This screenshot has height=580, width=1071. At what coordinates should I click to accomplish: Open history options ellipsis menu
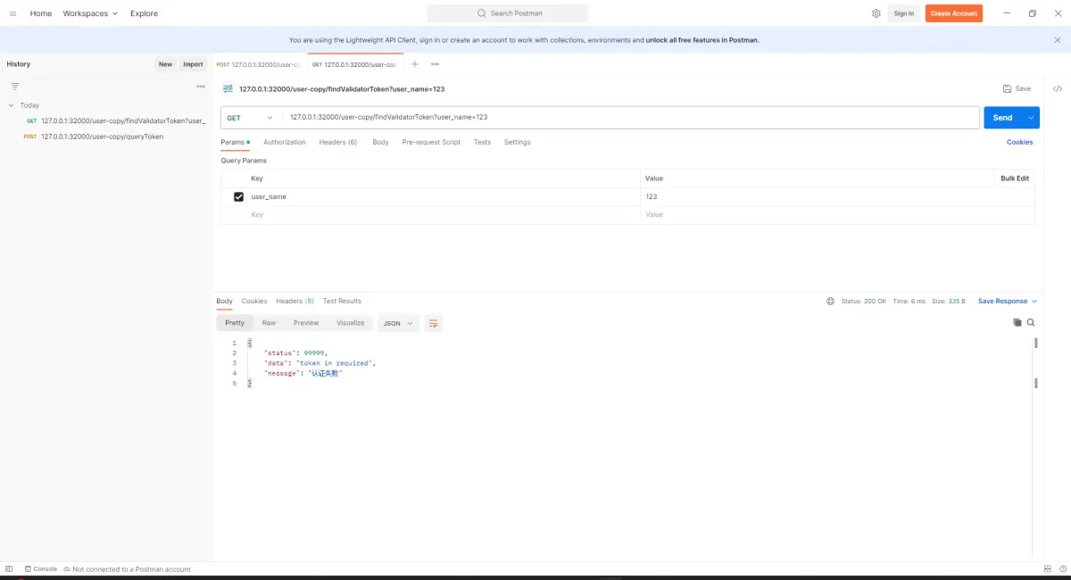point(201,87)
